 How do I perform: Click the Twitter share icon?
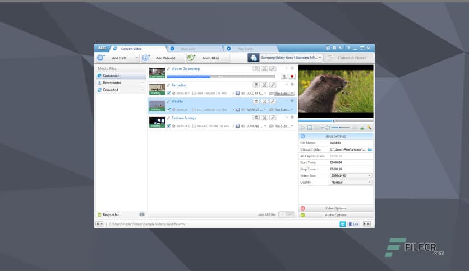tap(342, 224)
